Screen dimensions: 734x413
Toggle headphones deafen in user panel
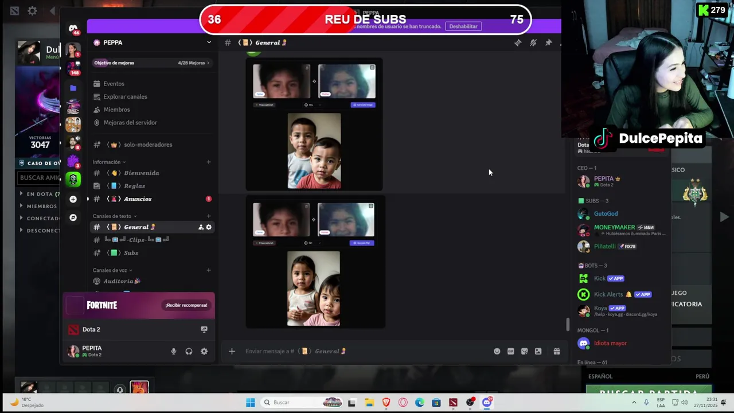[x=189, y=352]
